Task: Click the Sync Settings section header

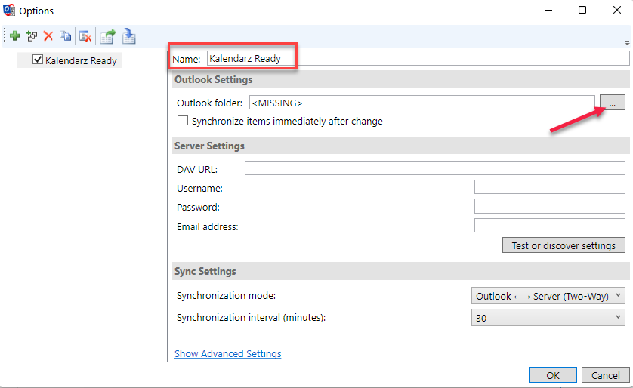Action: coord(400,271)
